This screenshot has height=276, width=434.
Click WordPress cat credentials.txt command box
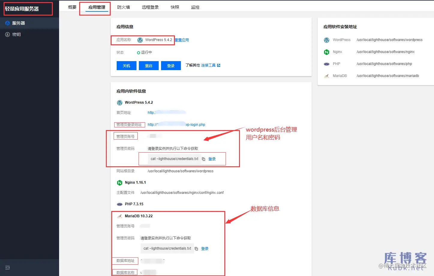coord(175,159)
